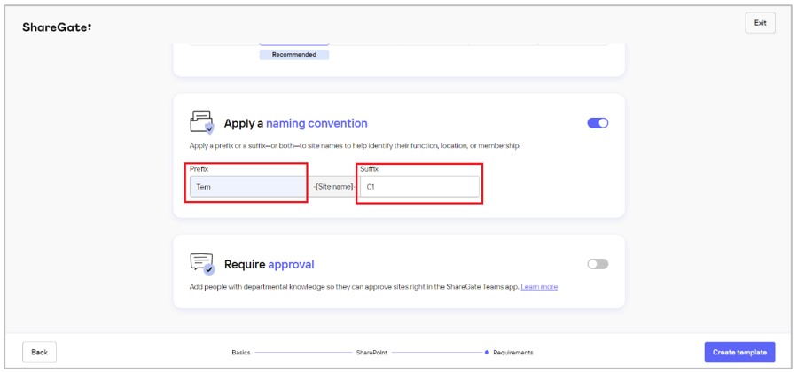797x373 pixels.
Task: Click the ShareGate logo
Action: click(57, 27)
